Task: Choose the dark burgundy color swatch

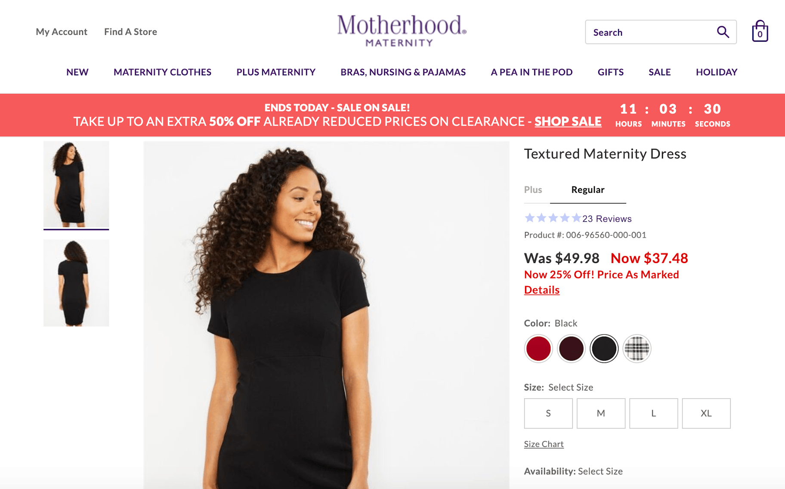Action: coord(571,348)
